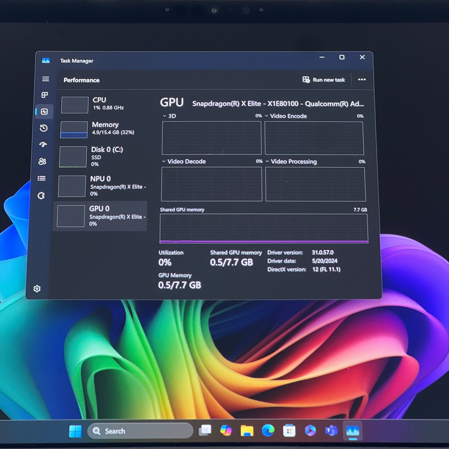Click the Memory mini graph thumbnail
The height and width of the screenshot is (449, 449).
[x=74, y=130]
